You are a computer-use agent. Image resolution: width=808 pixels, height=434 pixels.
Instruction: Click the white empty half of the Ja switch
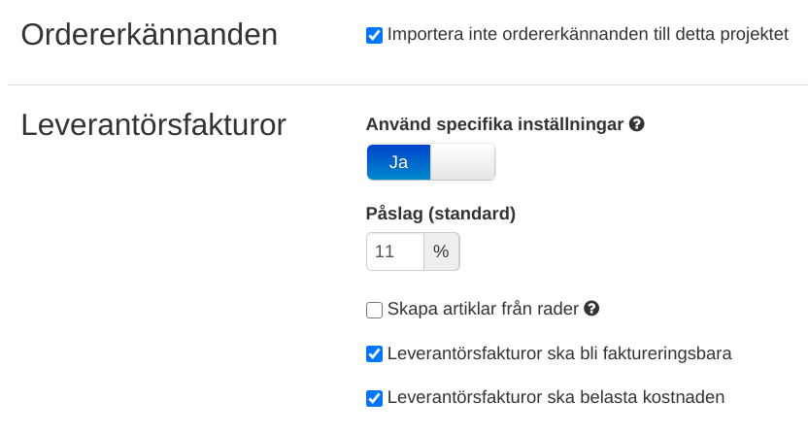pyautogui.click(x=462, y=162)
